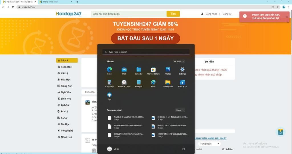The image size is (292, 154).
Task: Open VTNH user account menu
Action: point(113,149)
